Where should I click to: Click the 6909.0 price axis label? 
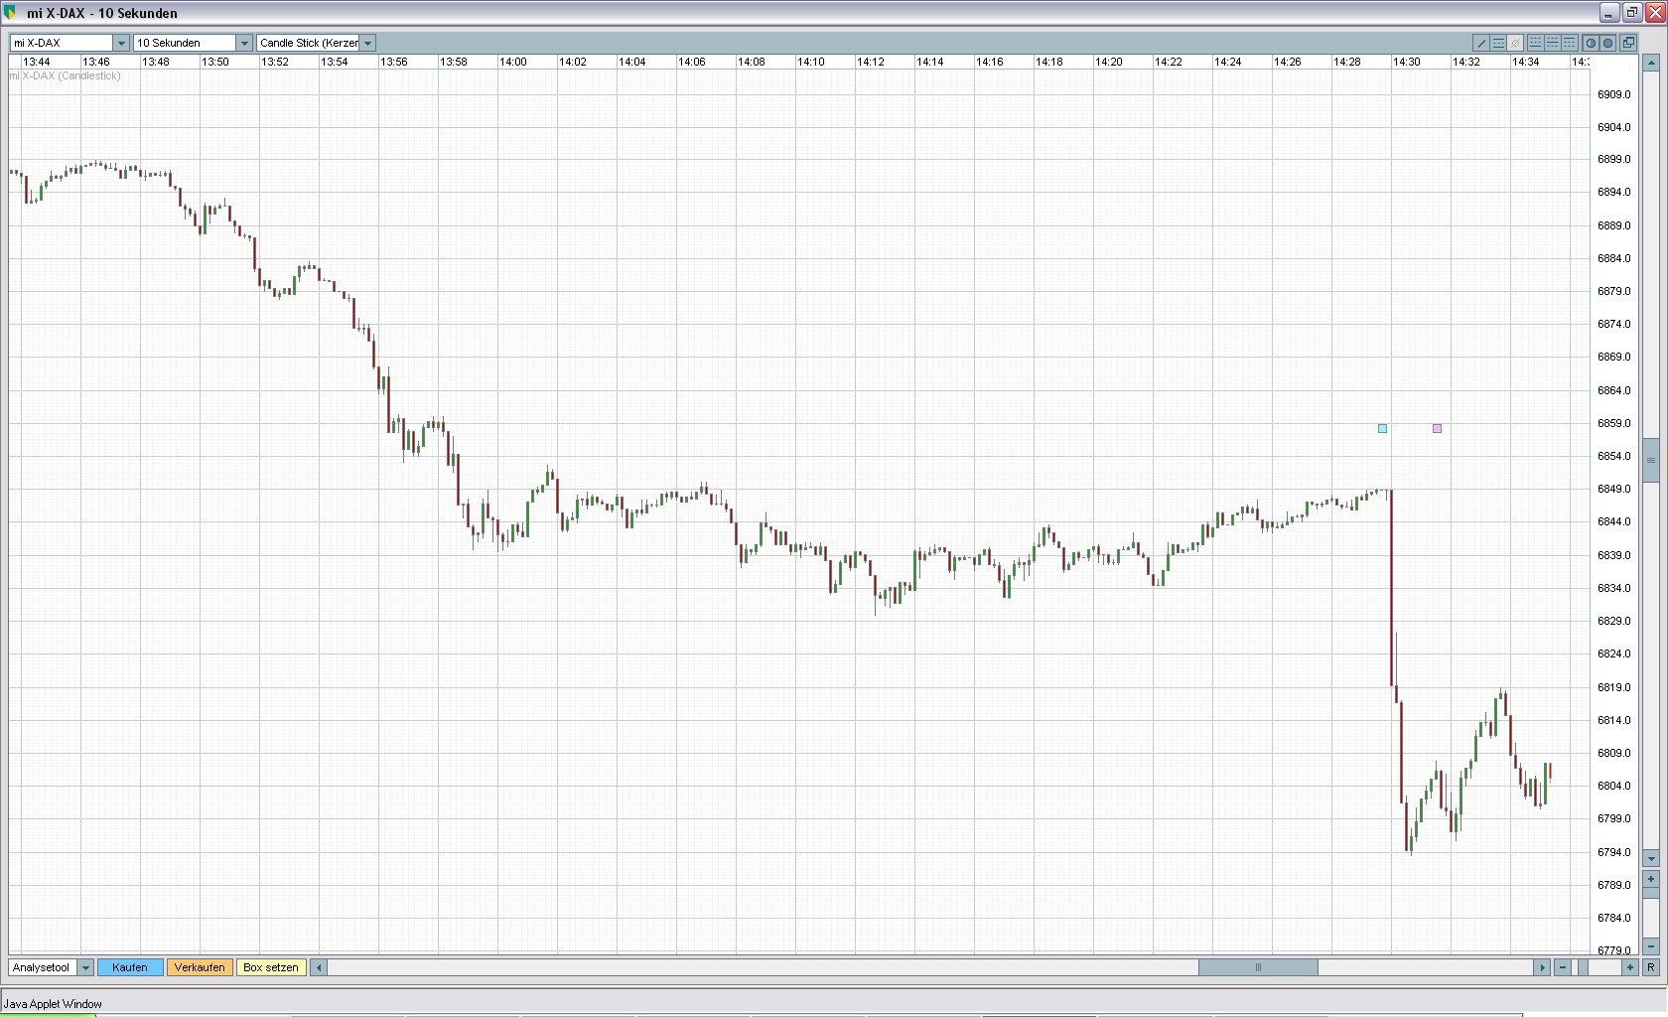pyautogui.click(x=1613, y=94)
